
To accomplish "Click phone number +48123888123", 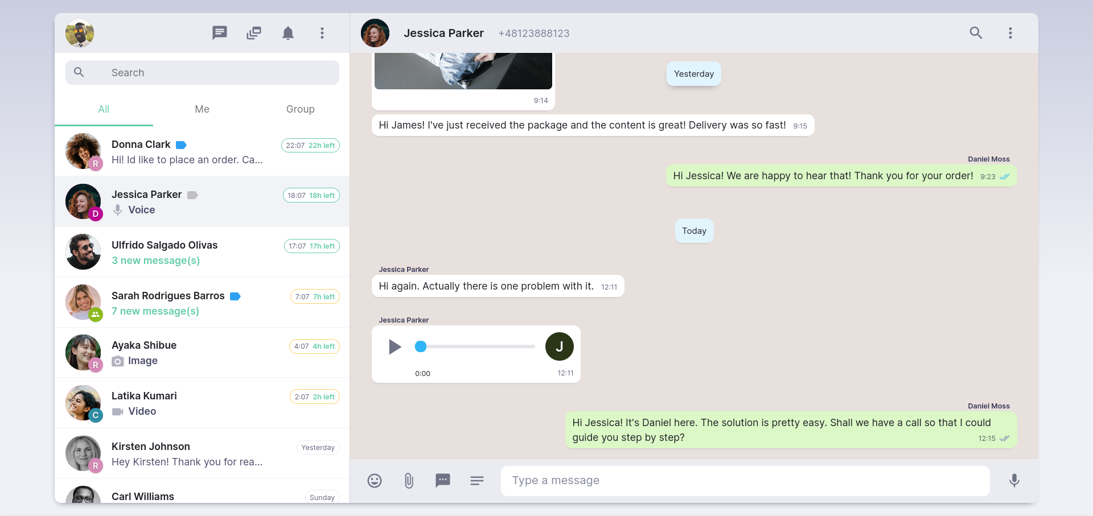I will pyautogui.click(x=534, y=34).
